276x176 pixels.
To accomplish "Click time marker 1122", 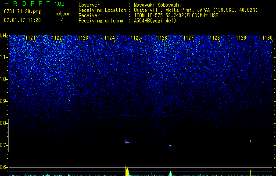I will 57,38.
